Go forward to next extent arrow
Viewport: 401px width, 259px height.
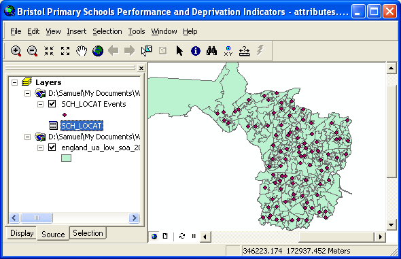[129, 50]
